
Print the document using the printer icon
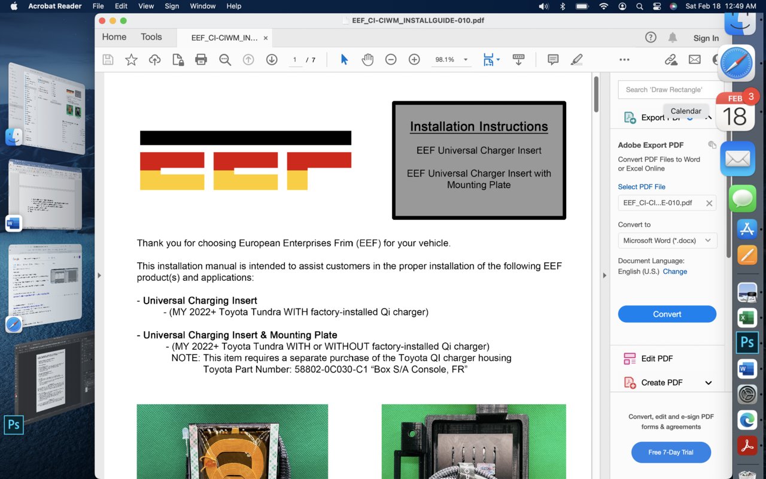201,59
